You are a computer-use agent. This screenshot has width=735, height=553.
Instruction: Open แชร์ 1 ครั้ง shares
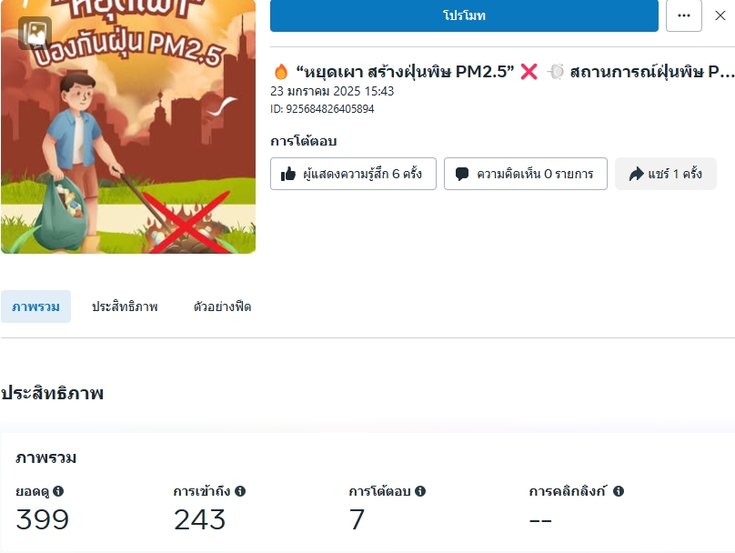tap(666, 174)
